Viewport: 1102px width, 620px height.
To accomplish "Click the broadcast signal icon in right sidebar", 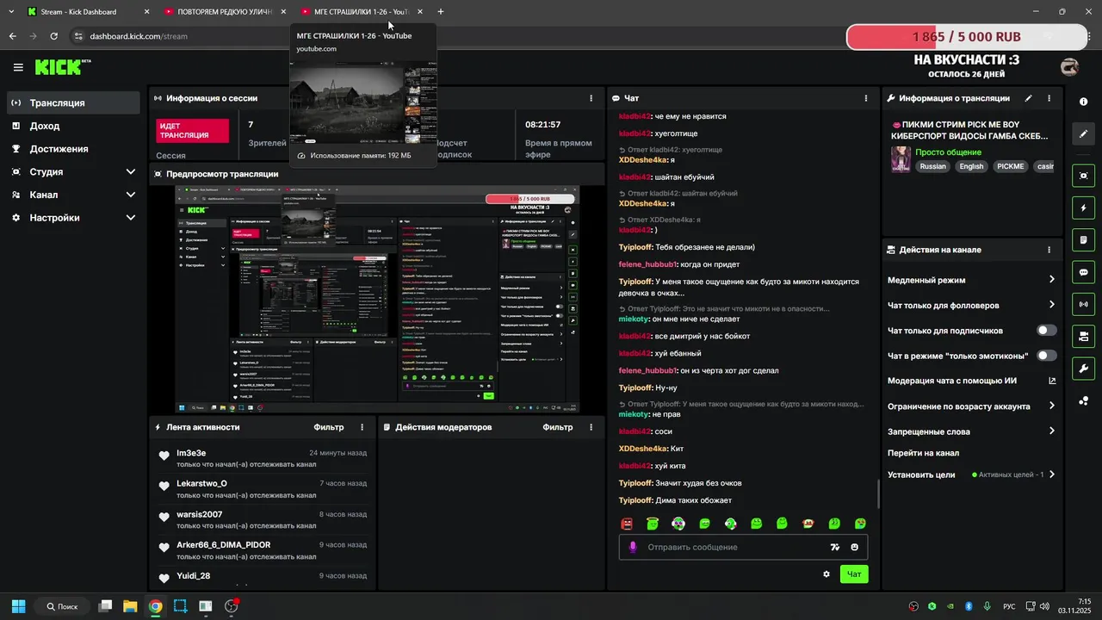I will 1083,304.
